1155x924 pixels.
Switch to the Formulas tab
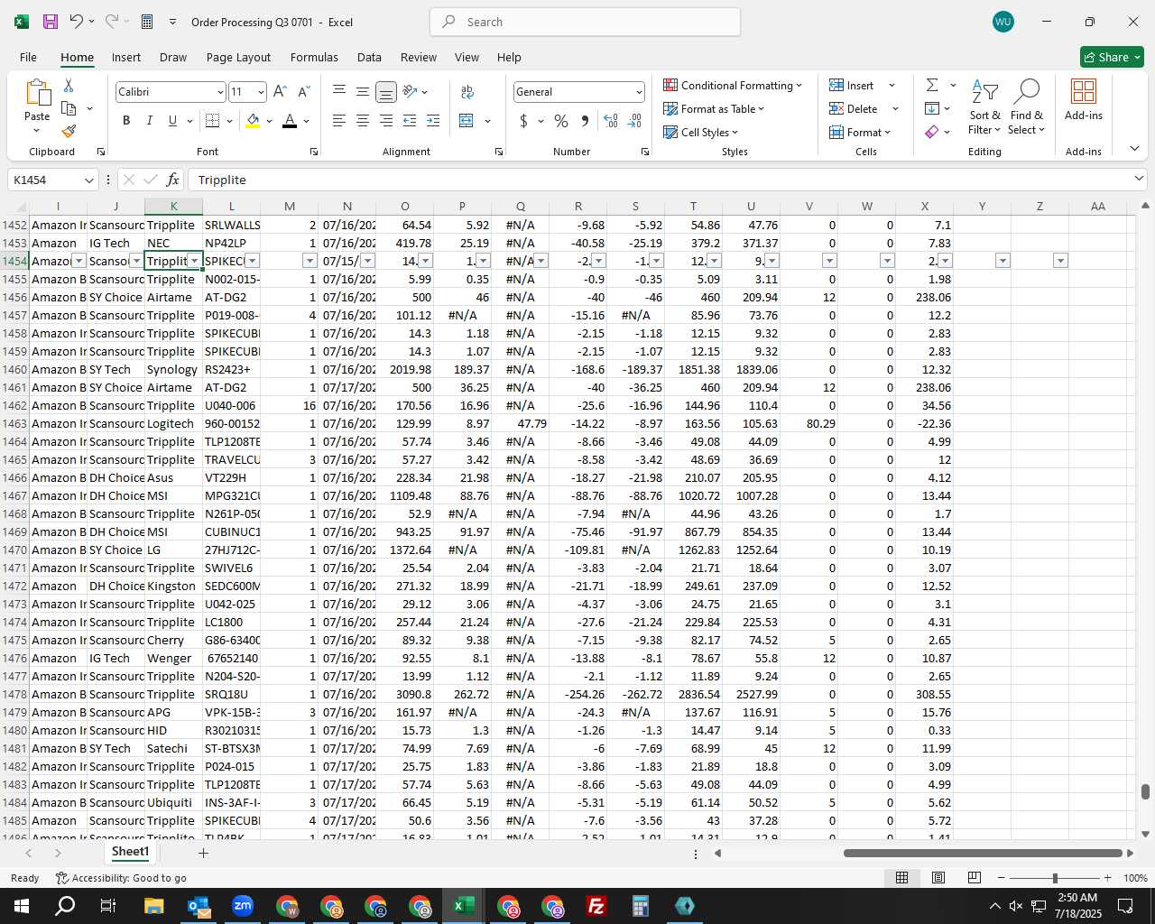314,57
